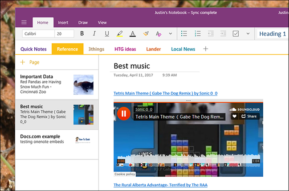Select the Important Data page thumbnail

coord(83,83)
